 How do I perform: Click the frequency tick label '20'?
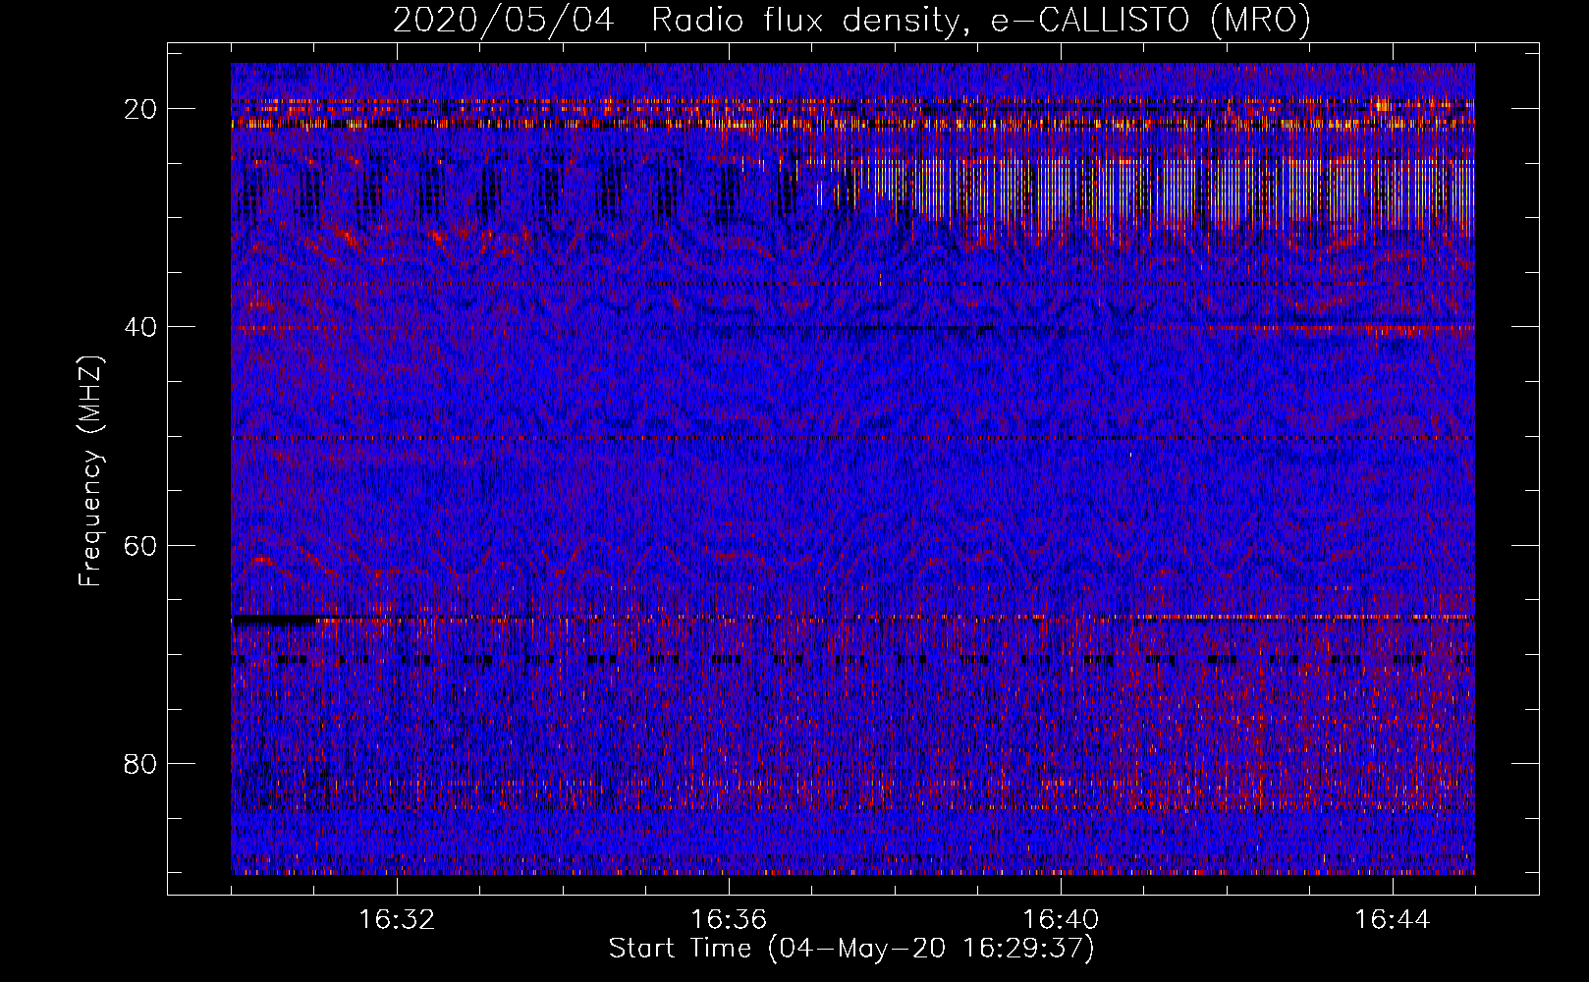tap(140, 109)
